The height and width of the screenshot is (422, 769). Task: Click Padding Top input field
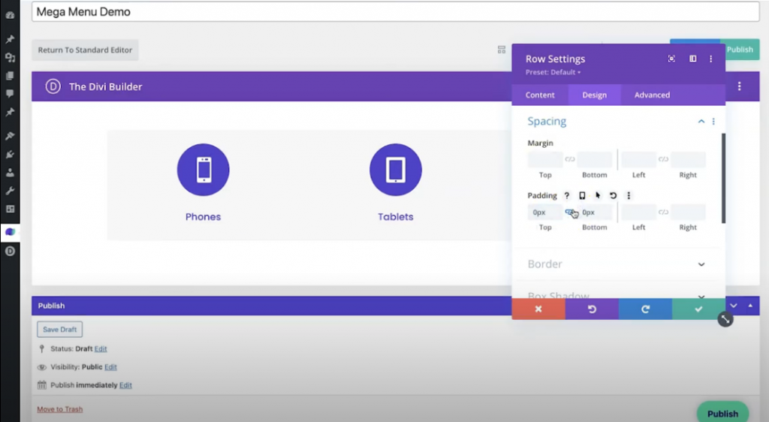tap(545, 213)
